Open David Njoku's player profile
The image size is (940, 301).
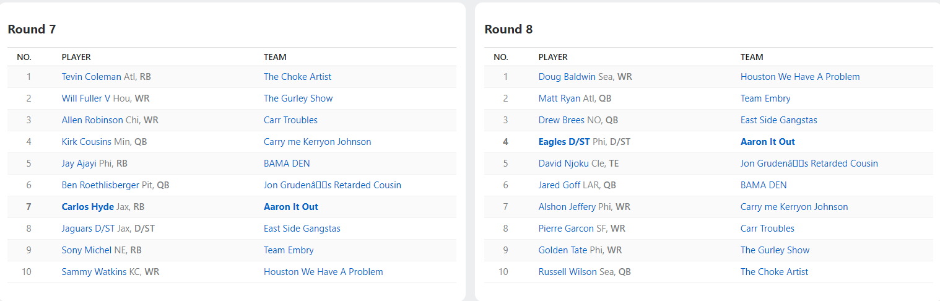coord(564,164)
